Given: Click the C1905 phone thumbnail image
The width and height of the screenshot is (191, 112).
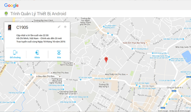Looking at the screenshot, I should [9, 27].
